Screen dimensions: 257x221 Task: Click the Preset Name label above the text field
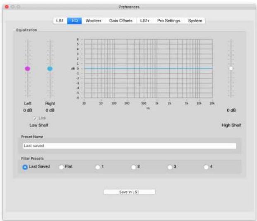[32, 137]
